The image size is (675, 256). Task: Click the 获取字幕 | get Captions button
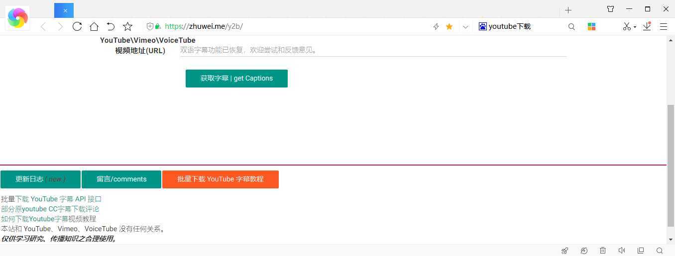coord(236,79)
